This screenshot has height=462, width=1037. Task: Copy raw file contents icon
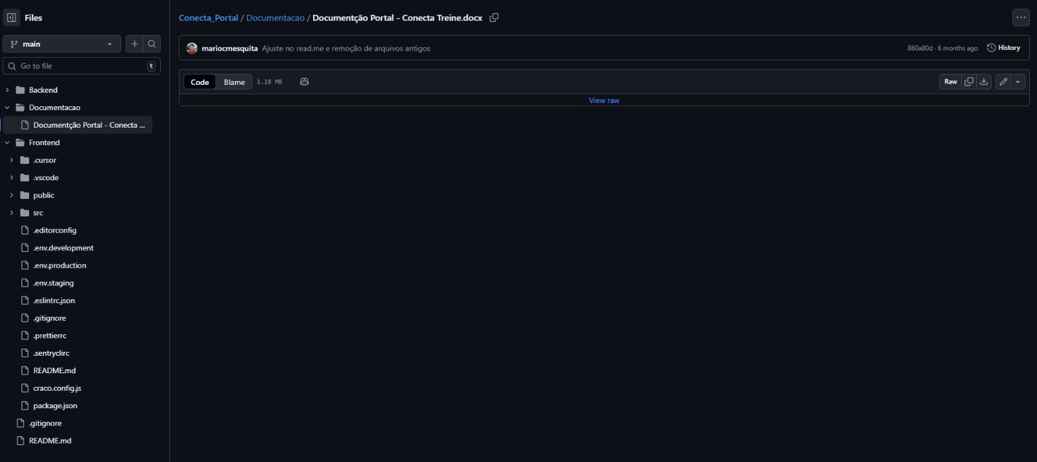[x=969, y=82]
